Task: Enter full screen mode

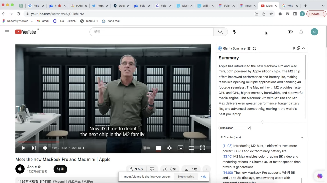Action: click(x=202, y=148)
